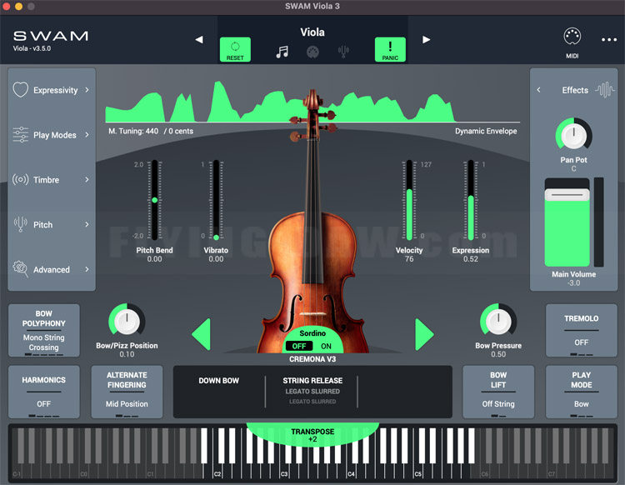Click the Velocity level bar
Viewport: 625px width, 485px height.
click(x=409, y=200)
